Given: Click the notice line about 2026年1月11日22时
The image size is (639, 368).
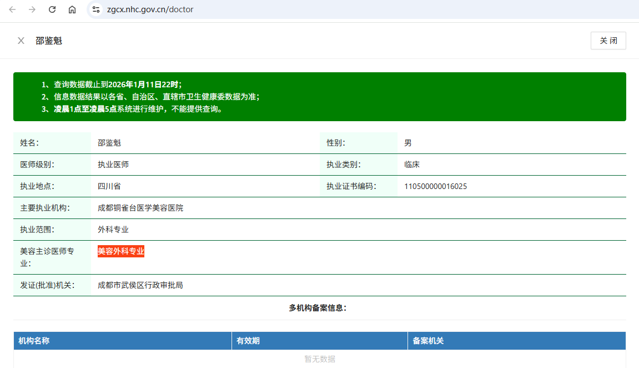Looking at the screenshot, I should [112, 84].
